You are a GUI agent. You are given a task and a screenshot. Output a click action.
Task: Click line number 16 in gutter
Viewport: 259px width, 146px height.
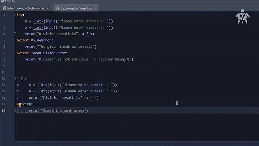[4, 110]
